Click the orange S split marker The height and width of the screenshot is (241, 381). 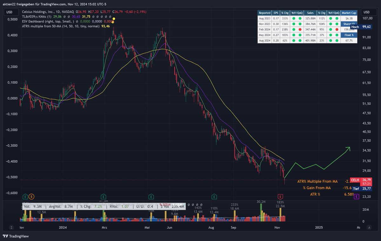[x=31, y=196]
